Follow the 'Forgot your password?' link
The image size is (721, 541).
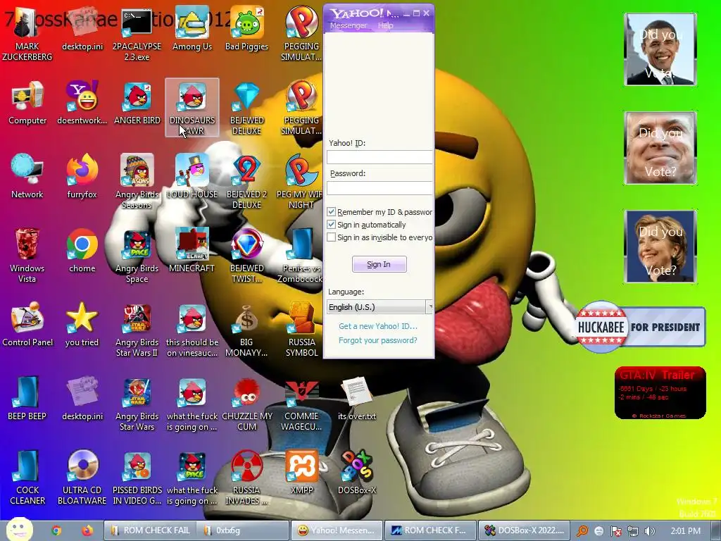(378, 340)
